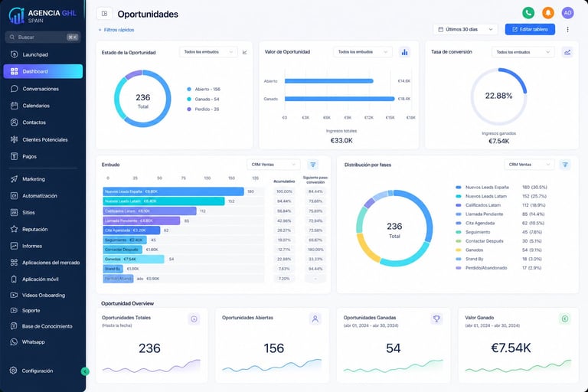Open Aplicación móvil in the sidebar
The image size is (588, 392).
(43, 279)
